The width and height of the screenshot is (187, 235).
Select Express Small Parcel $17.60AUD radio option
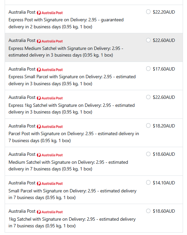[148, 69]
